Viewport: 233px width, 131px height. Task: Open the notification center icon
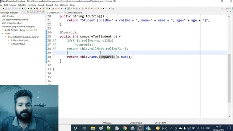pos(229,128)
